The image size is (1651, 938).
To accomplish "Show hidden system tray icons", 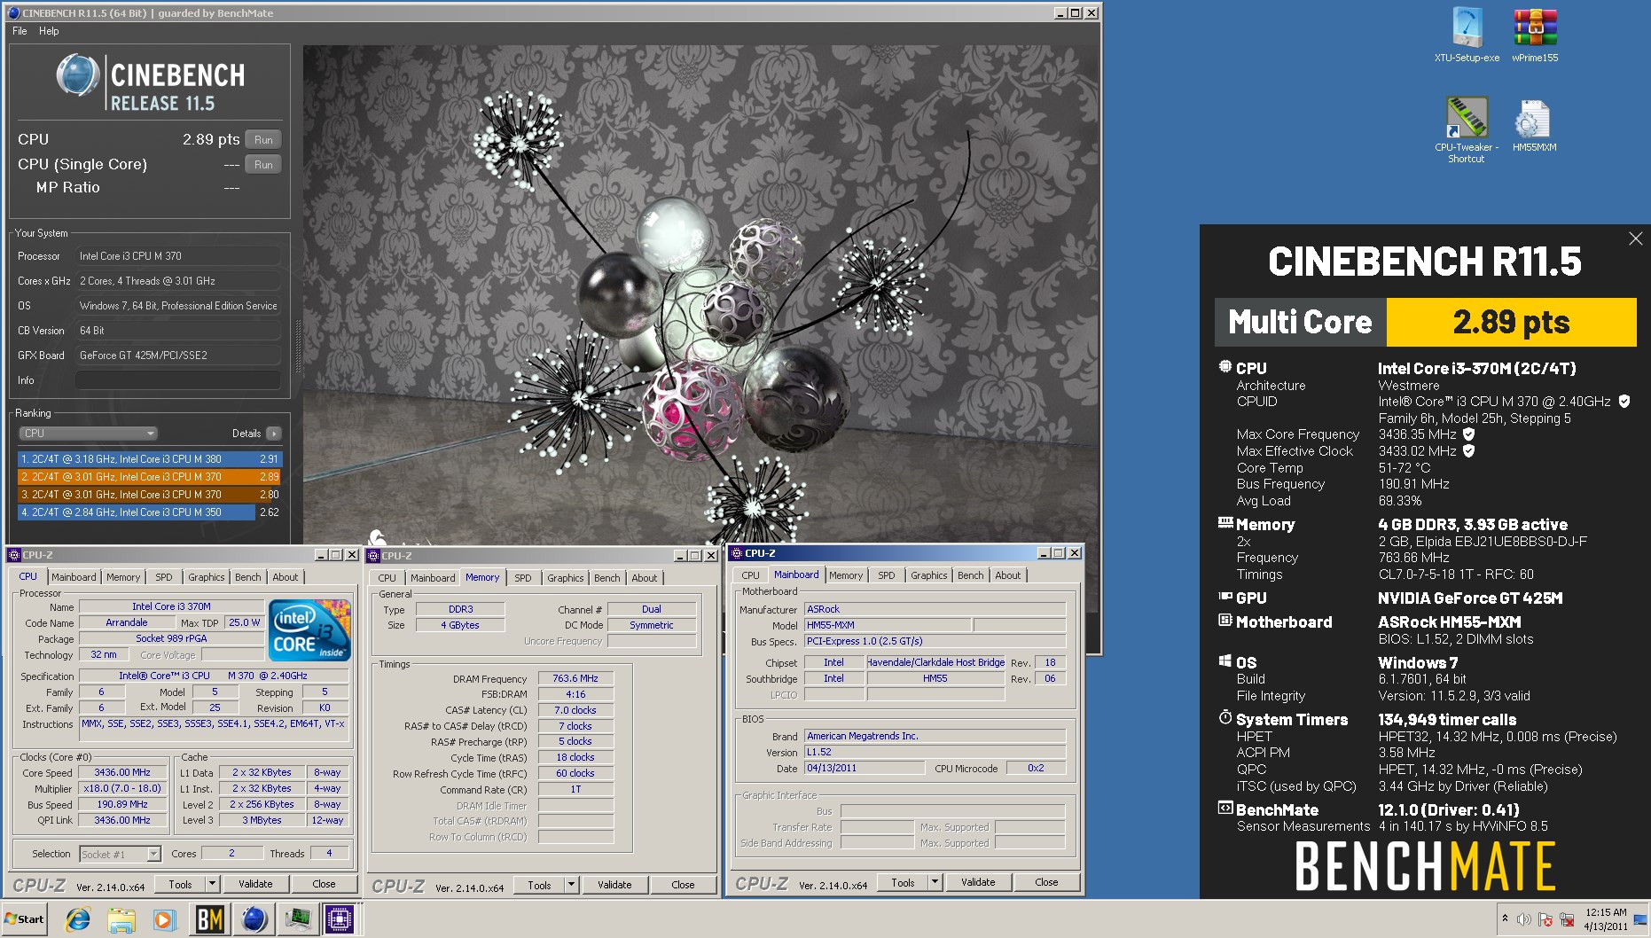I will coord(1505,919).
